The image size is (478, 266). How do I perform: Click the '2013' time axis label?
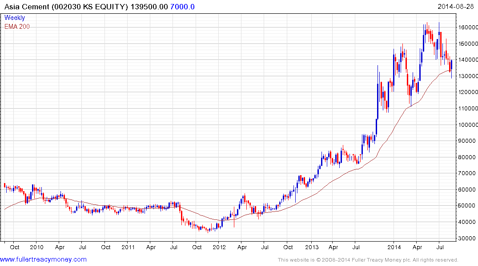312,247
